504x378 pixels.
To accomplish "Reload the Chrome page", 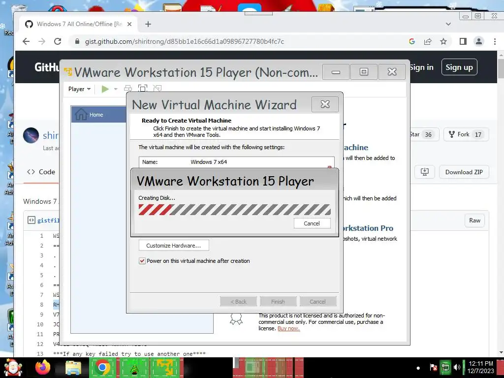I will click(x=58, y=41).
